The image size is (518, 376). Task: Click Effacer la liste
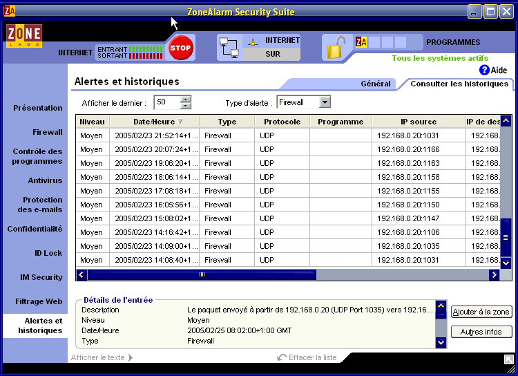click(x=307, y=357)
